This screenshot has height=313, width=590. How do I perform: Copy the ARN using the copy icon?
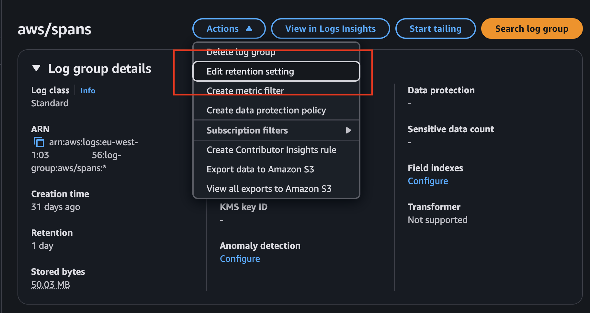(x=39, y=142)
